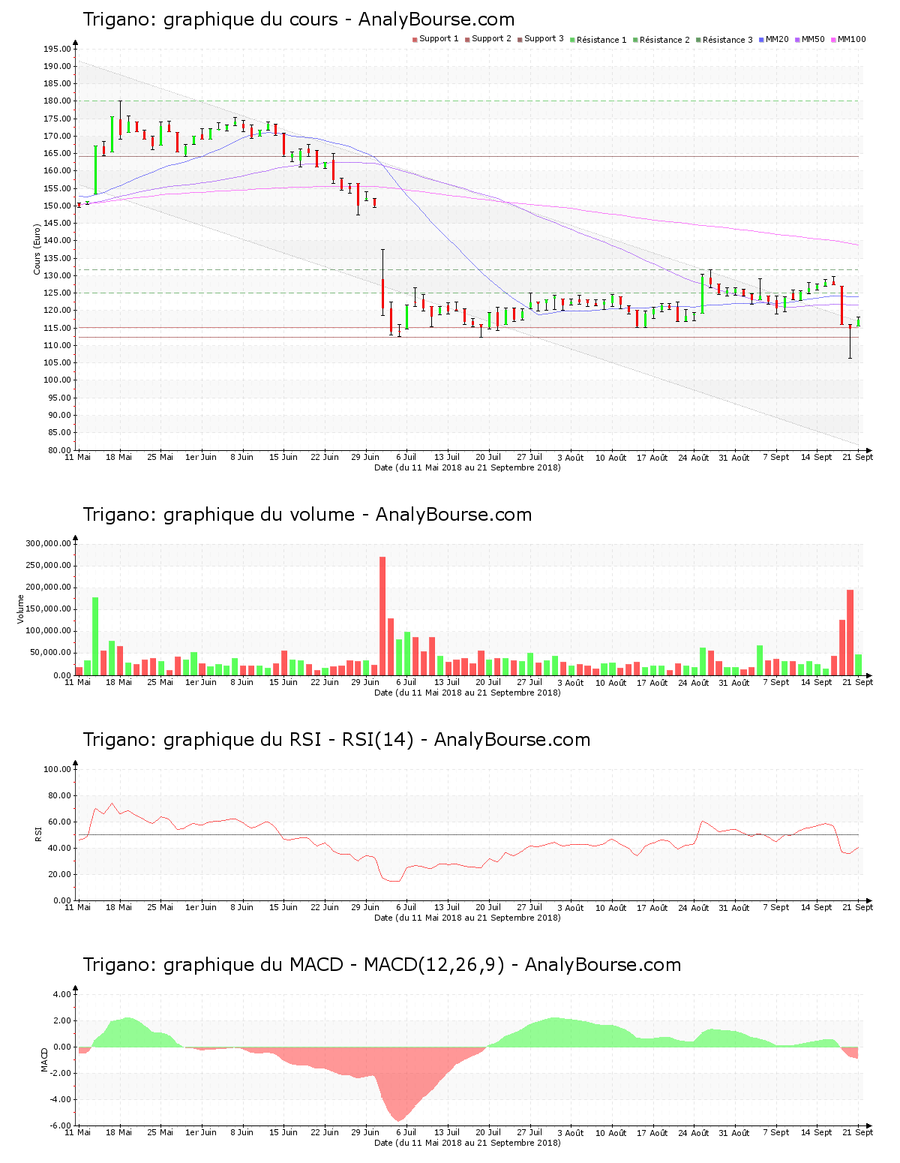Click the 20.00 RSI axis value

tap(59, 874)
